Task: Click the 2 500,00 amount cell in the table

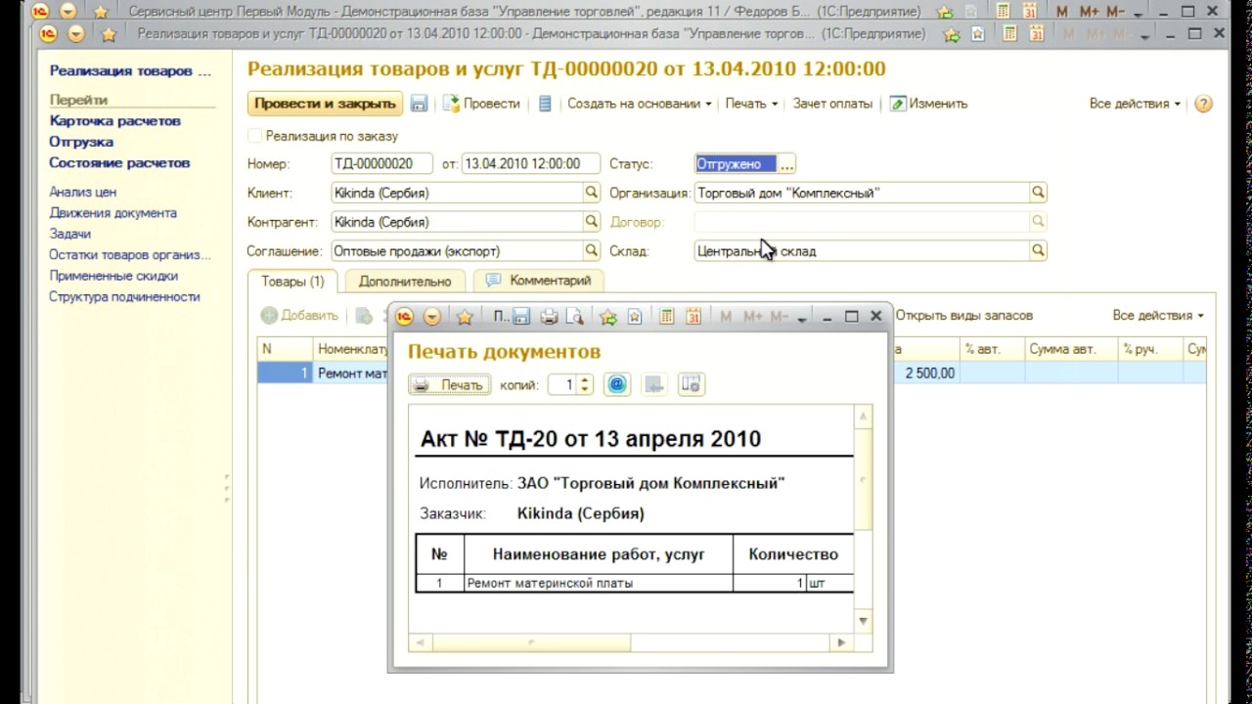Action: (x=925, y=373)
